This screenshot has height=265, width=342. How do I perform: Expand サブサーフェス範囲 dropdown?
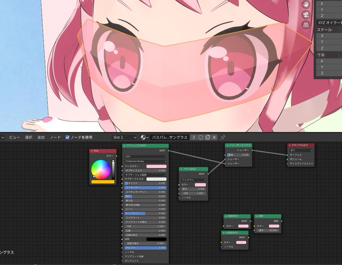145,175
